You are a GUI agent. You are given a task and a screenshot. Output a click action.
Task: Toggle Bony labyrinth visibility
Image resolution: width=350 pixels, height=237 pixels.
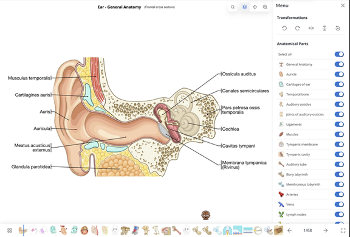339,174
